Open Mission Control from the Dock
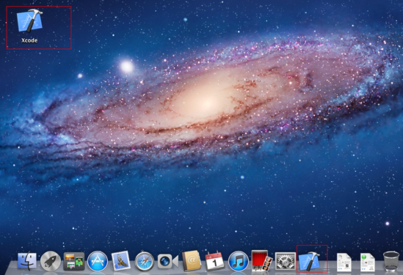403x275 pixels. click(x=74, y=261)
